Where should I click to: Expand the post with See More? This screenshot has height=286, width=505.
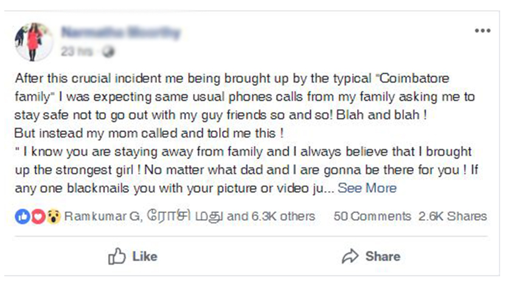367,188
